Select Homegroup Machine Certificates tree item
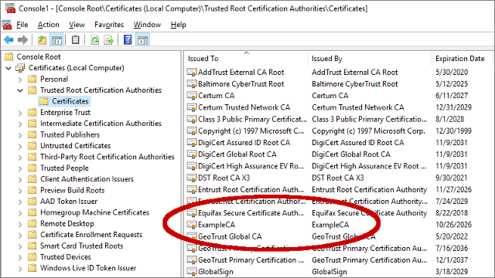495x278 pixels. [94, 212]
